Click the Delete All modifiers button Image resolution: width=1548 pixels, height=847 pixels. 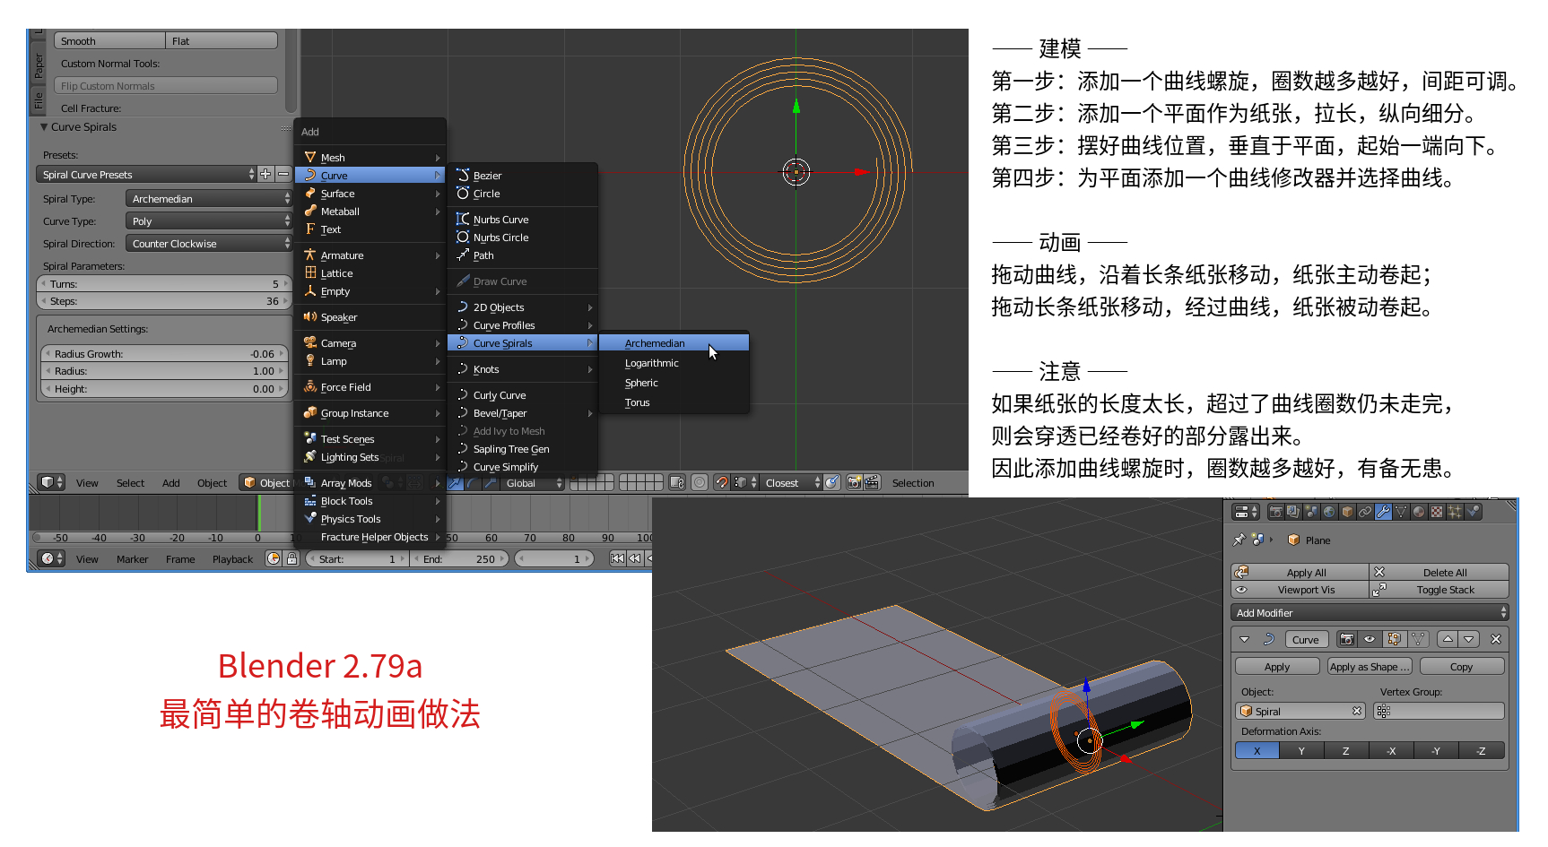click(x=1439, y=573)
